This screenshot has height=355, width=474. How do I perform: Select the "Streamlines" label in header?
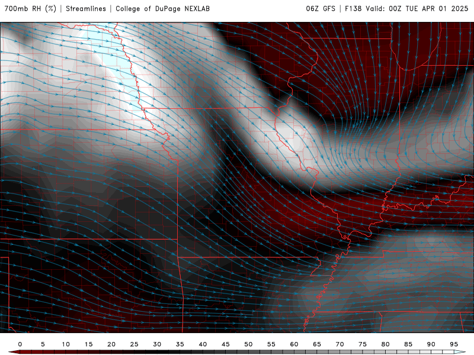click(x=86, y=9)
